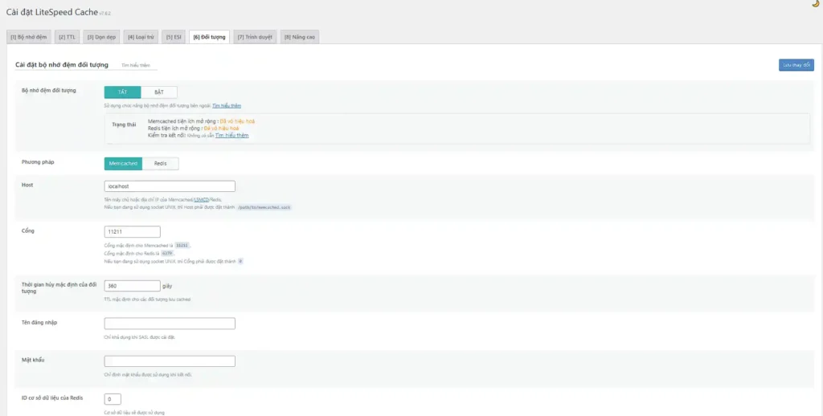Screen dimensions: 823x416
Task: Set object cache to TẮT
Action: pos(122,92)
